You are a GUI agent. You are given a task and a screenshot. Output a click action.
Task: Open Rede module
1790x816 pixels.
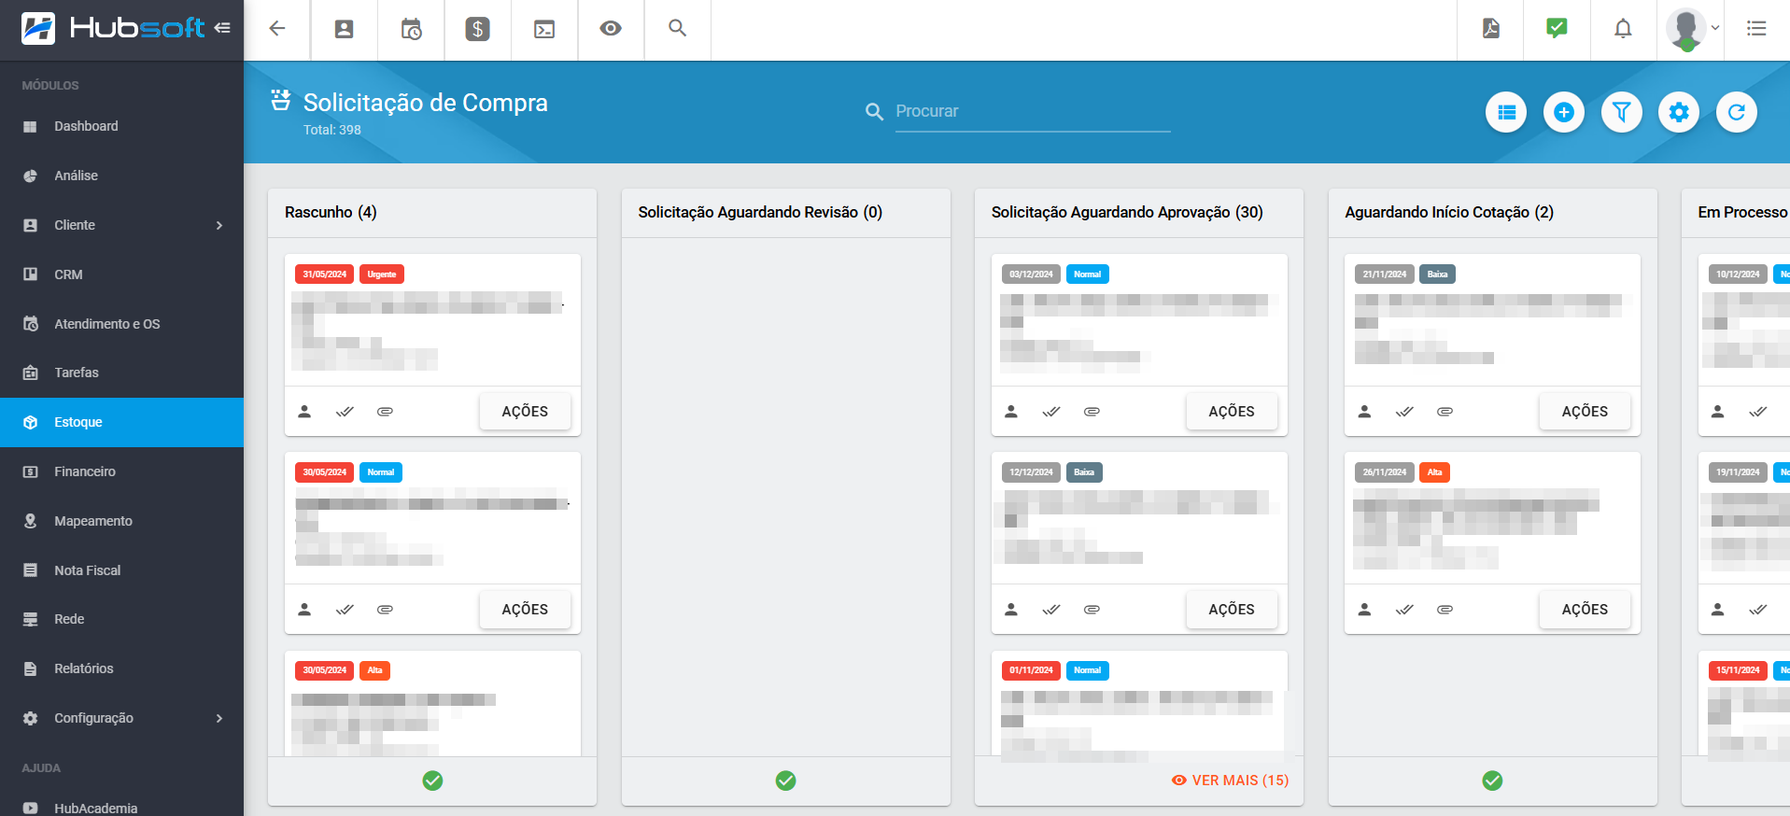[x=121, y=619]
